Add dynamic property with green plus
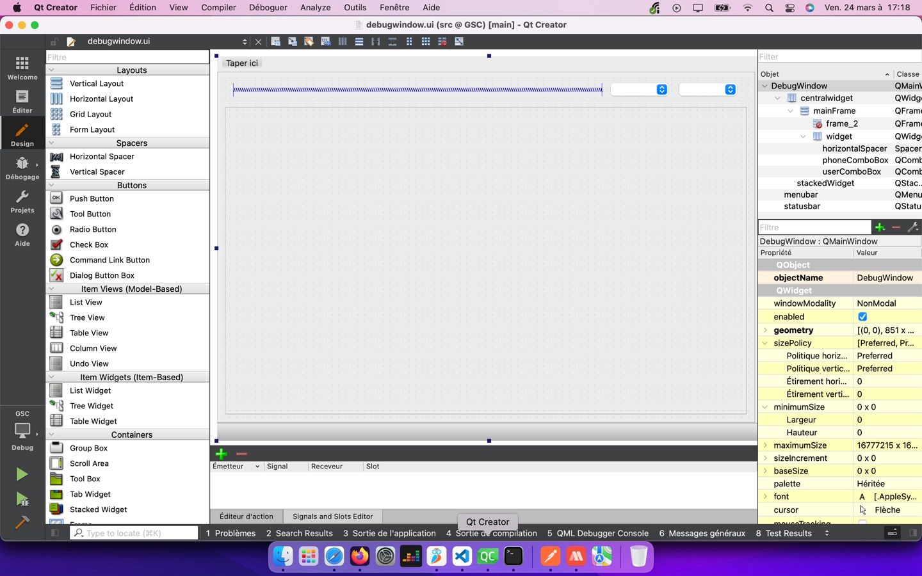The height and width of the screenshot is (576, 922). [880, 227]
